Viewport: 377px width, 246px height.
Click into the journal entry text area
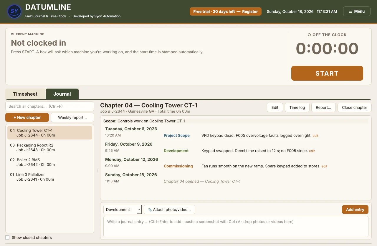tap(236, 227)
